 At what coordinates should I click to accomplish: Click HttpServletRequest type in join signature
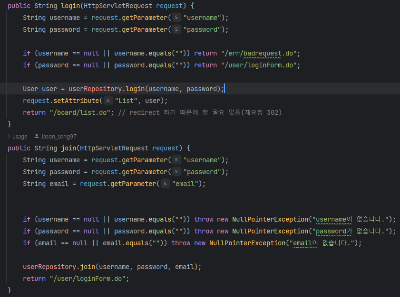tap(114, 148)
